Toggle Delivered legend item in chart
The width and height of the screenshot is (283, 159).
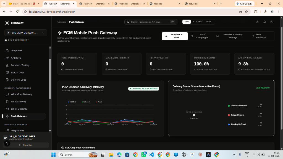[x=86, y=102]
